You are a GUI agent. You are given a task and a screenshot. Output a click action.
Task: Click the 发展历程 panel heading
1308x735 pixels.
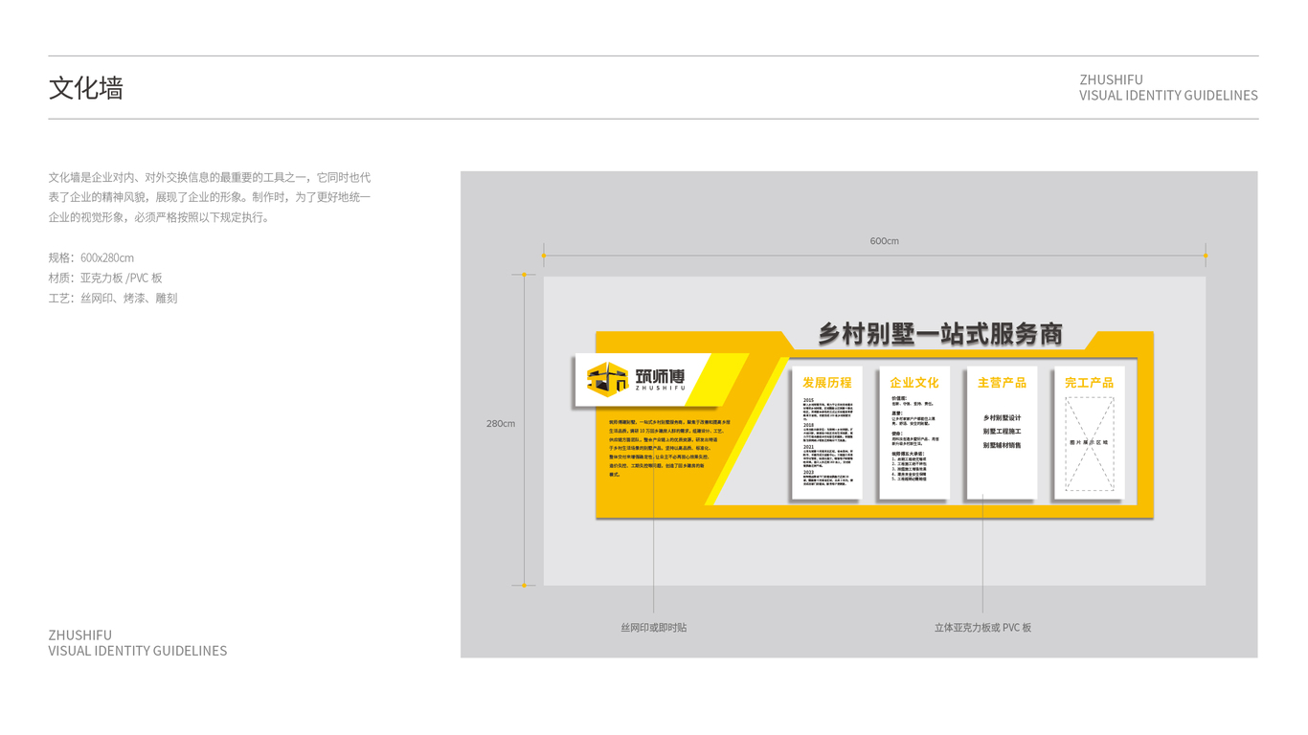[826, 382]
